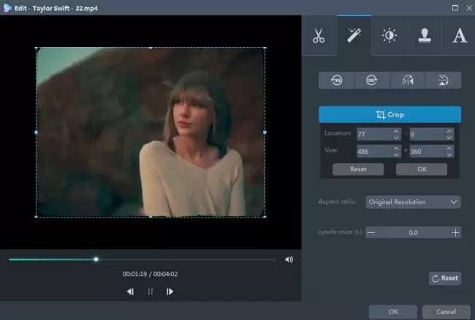The height and width of the screenshot is (320, 475).
Task: Step forward to next frame
Action: pyautogui.click(x=170, y=291)
